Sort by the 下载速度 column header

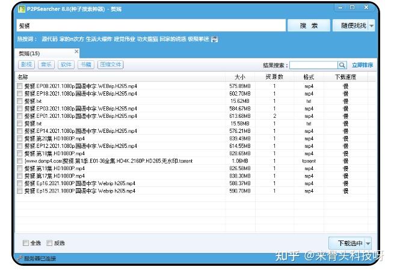[x=346, y=77]
